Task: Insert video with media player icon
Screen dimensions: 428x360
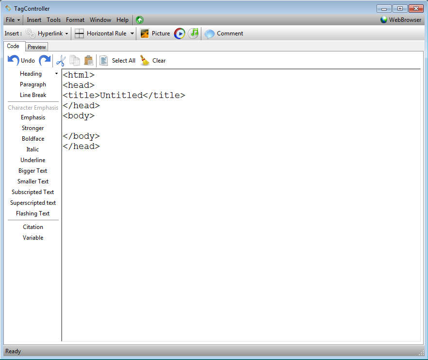Action: [x=180, y=33]
